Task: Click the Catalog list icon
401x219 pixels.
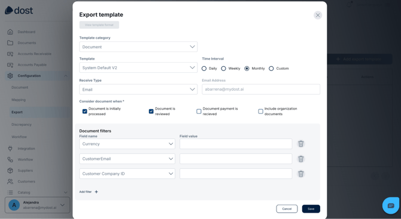Action: click(10, 193)
